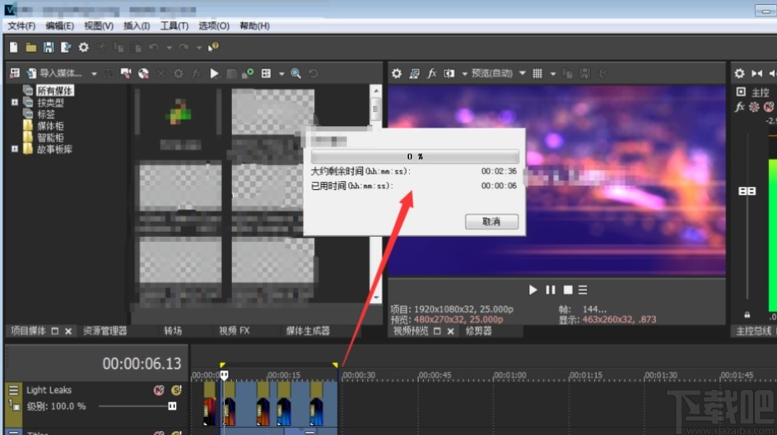
Task: Open the 帮助(H) menu
Action: coord(254,25)
